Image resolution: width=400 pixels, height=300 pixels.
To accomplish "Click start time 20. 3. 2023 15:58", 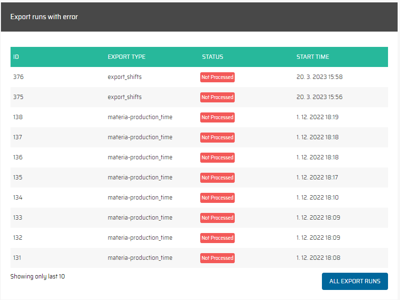I will [319, 77].
